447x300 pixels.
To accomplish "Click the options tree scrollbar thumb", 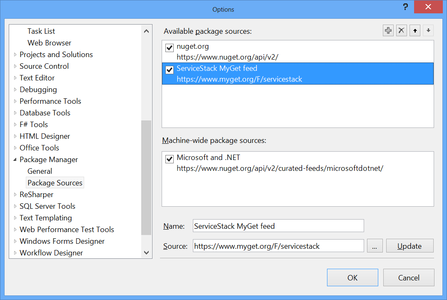I will pos(146,177).
